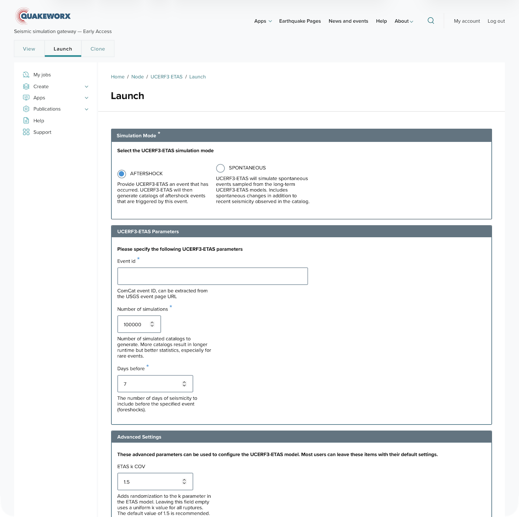519x517 pixels.
Task: Open Help via the document icon
Action: 26,120
